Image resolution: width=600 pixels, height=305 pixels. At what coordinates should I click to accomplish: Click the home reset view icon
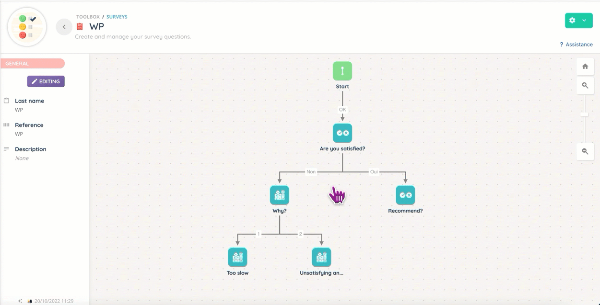(585, 67)
